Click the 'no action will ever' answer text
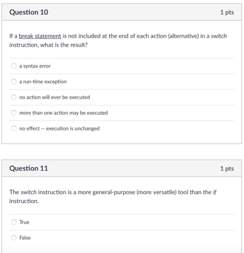Screen dimensions: 244x253 pyautogui.click(x=55, y=97)
